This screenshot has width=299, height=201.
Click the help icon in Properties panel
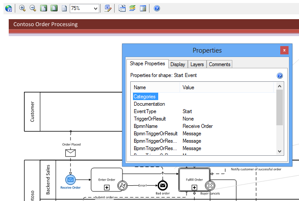(x=280, y=76)
